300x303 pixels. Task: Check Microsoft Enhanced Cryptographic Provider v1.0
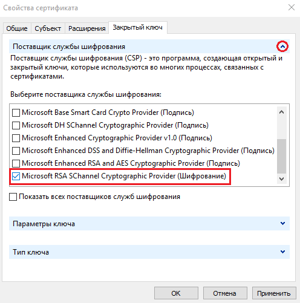tap(16, 138)
